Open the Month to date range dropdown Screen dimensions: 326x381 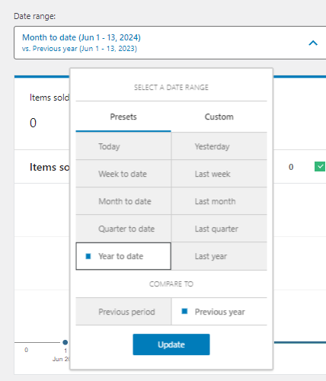pyautogui.click(x=170, y=43)
